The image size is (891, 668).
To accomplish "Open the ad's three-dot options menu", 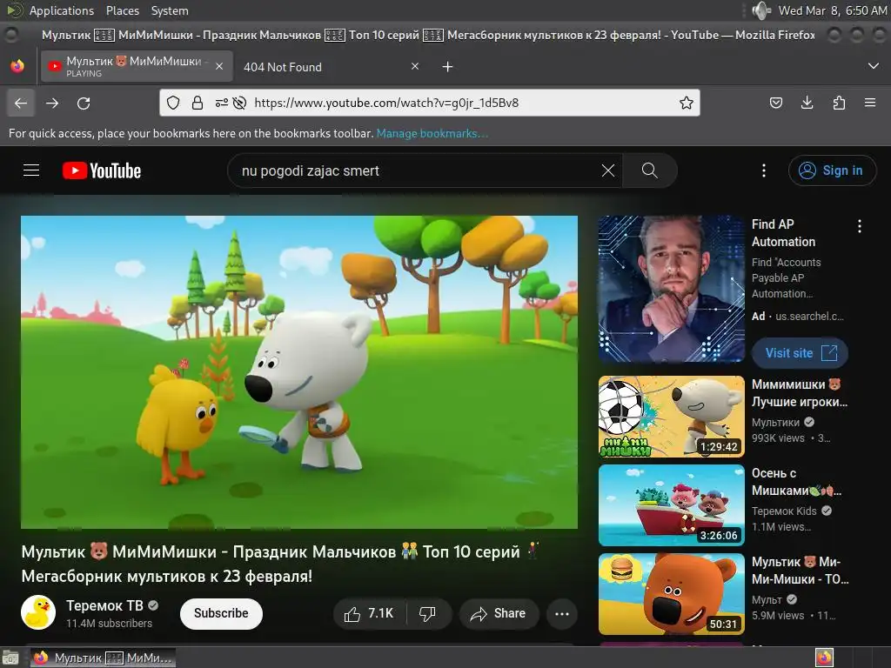I will [x=859, y=226].
